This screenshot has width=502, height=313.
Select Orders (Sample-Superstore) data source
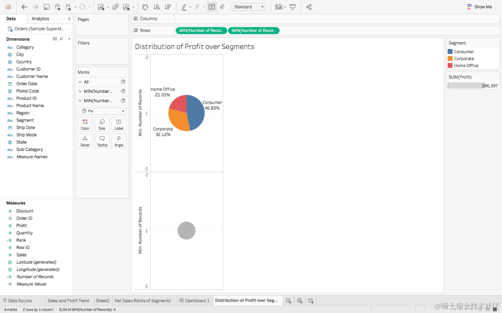(x=36, y=29)
